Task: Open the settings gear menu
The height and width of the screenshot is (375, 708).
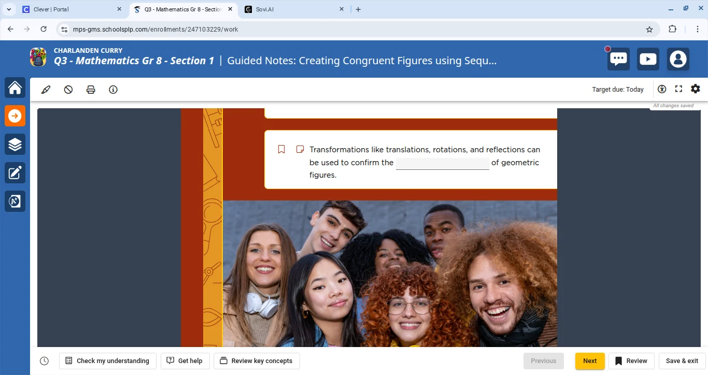Action: pos(696,89)
